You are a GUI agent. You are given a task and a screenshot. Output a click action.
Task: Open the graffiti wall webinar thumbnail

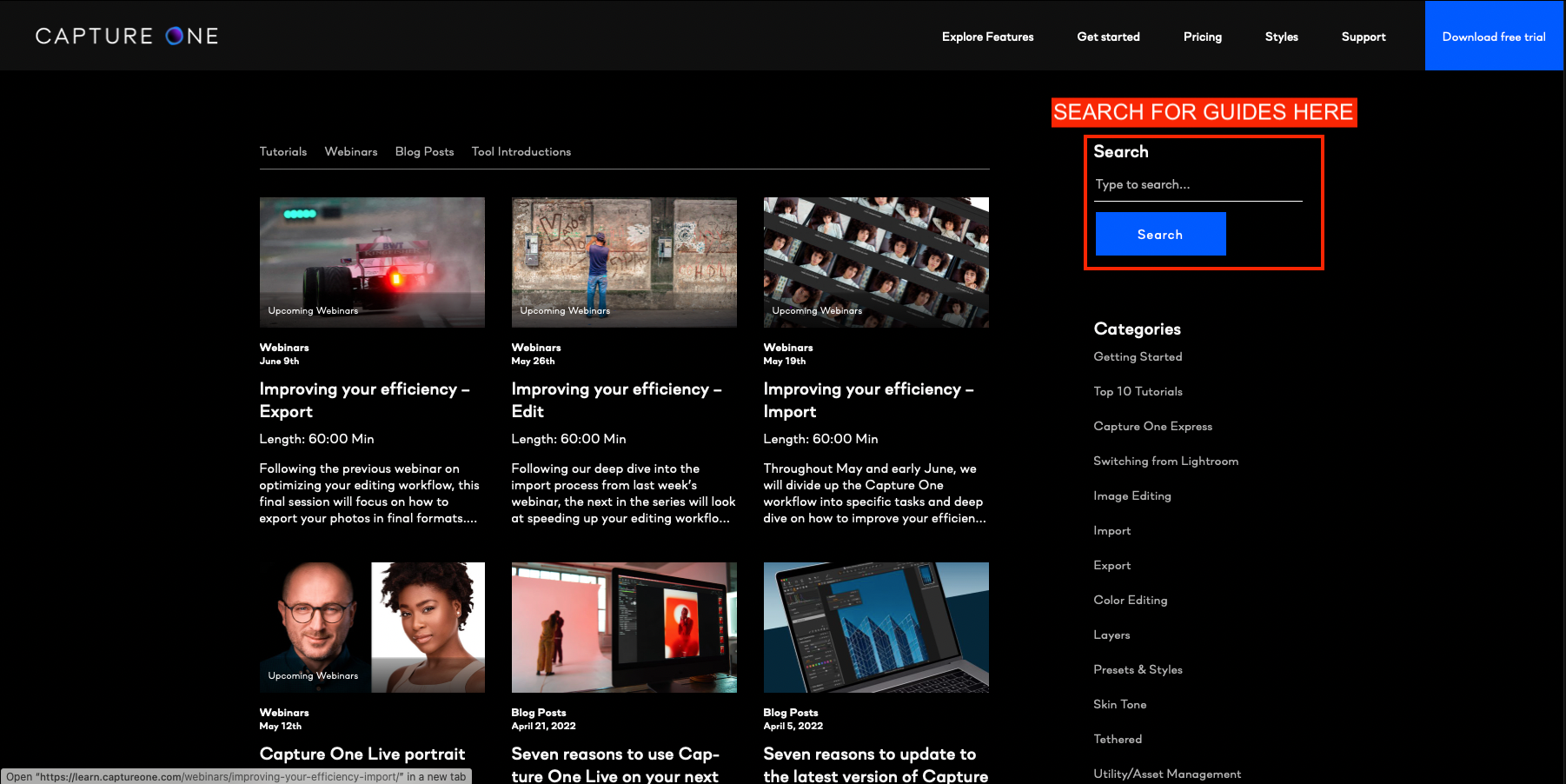624,262
